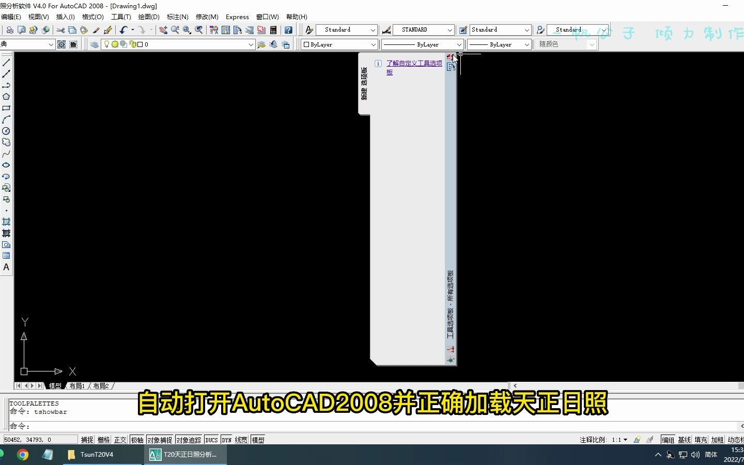
Task: Select the Hatch tool in draw toolbar
Action: coord(6,222)
